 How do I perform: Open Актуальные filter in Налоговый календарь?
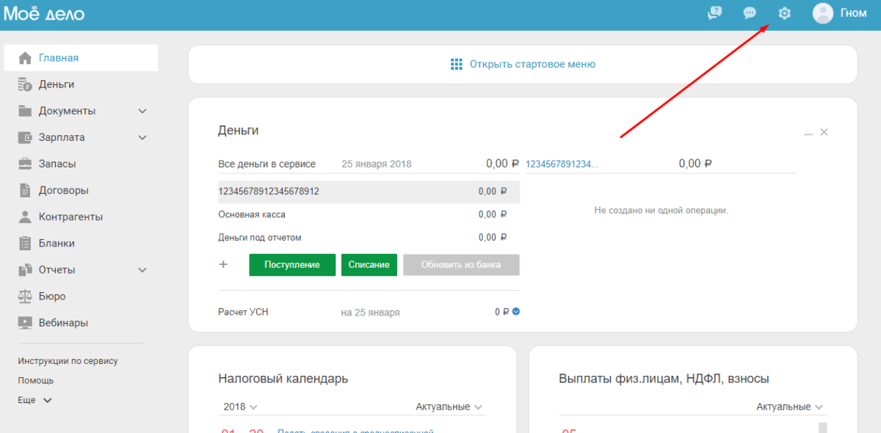point(449,407)
